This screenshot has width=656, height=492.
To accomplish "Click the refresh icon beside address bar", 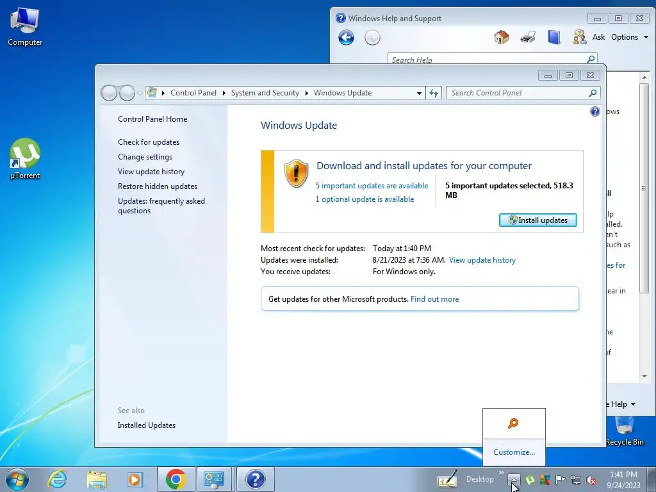I will pyautogui.click(x=434, y=93).
